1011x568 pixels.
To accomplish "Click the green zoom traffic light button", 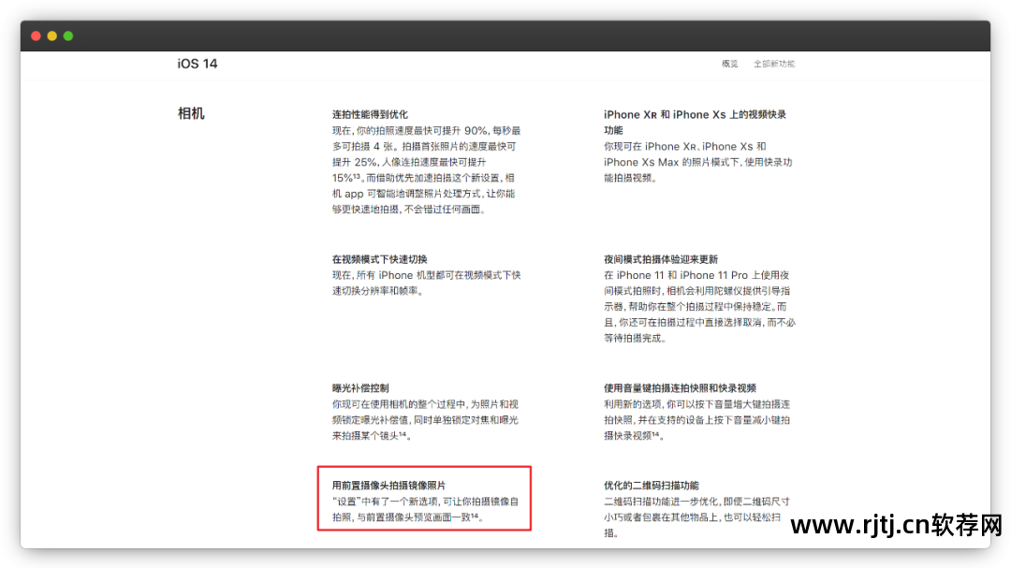I will pos(67,35).
